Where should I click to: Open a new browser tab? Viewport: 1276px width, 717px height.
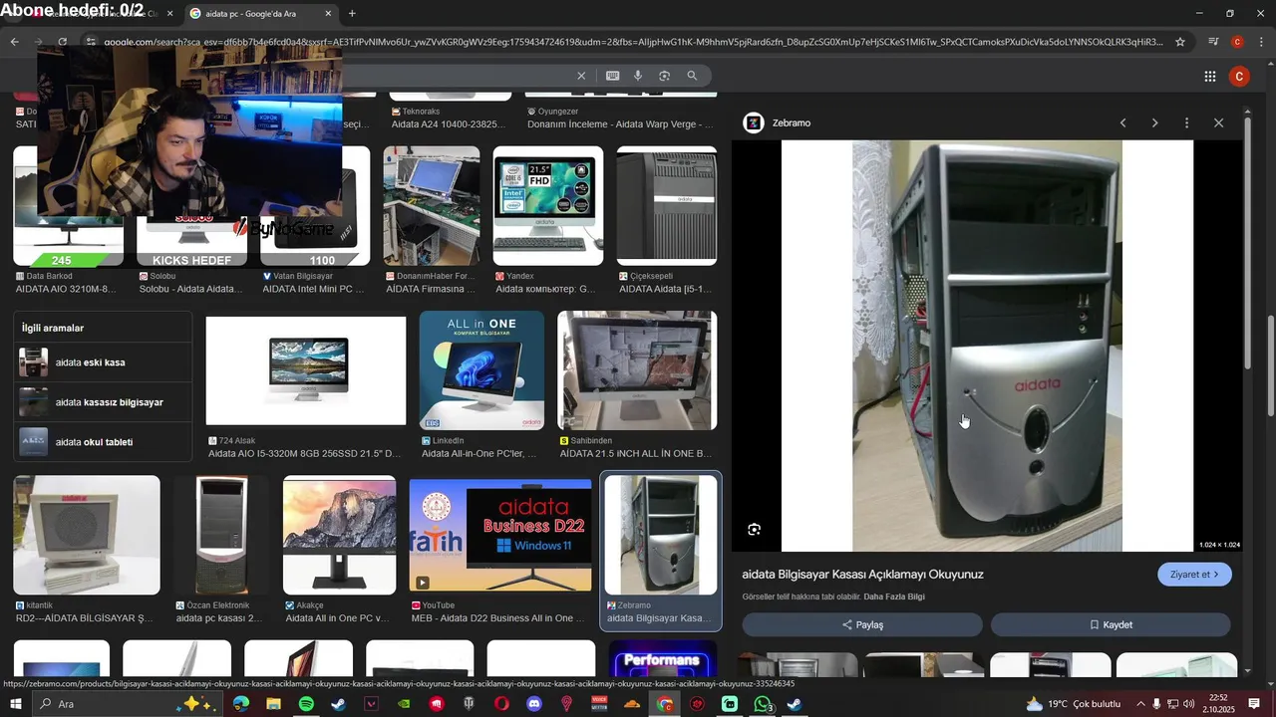352,14
